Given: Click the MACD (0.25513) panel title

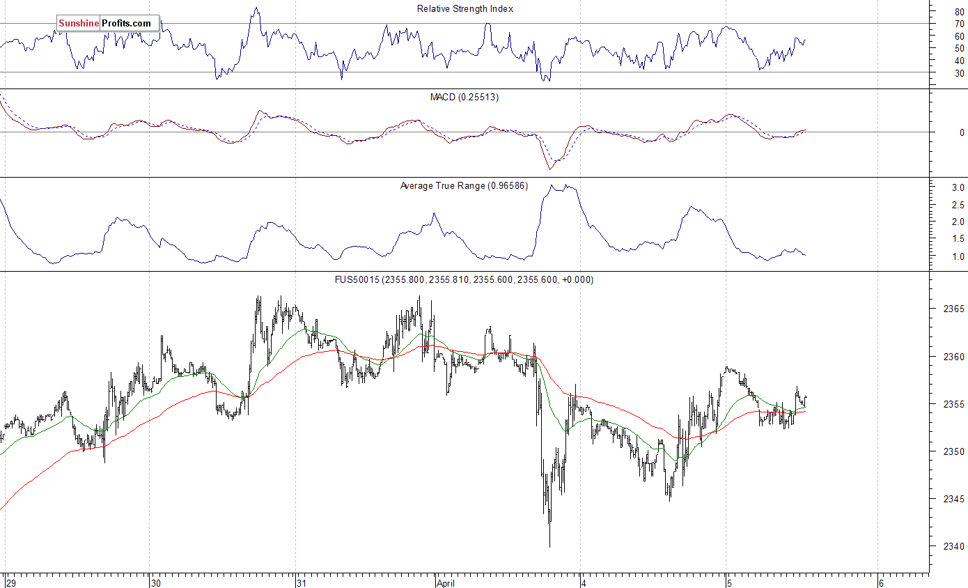Looking at the screenshot, I should coord(464,97).
